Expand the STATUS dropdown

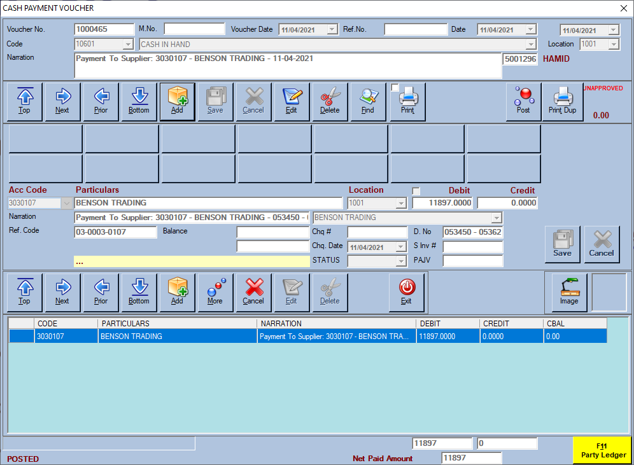[x=401, y=261]
